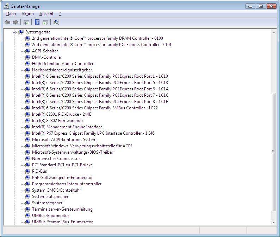
Task: Click the icon beside DMA-Controller
Action: 27,57
